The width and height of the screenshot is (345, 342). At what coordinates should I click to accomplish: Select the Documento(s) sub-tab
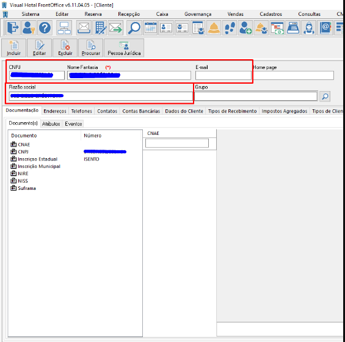23,123
